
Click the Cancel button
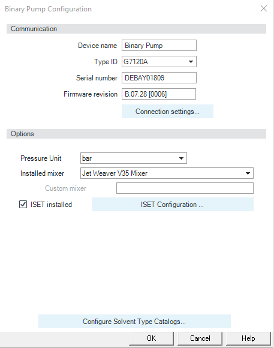pyautogui.click(x=200, y=338)
